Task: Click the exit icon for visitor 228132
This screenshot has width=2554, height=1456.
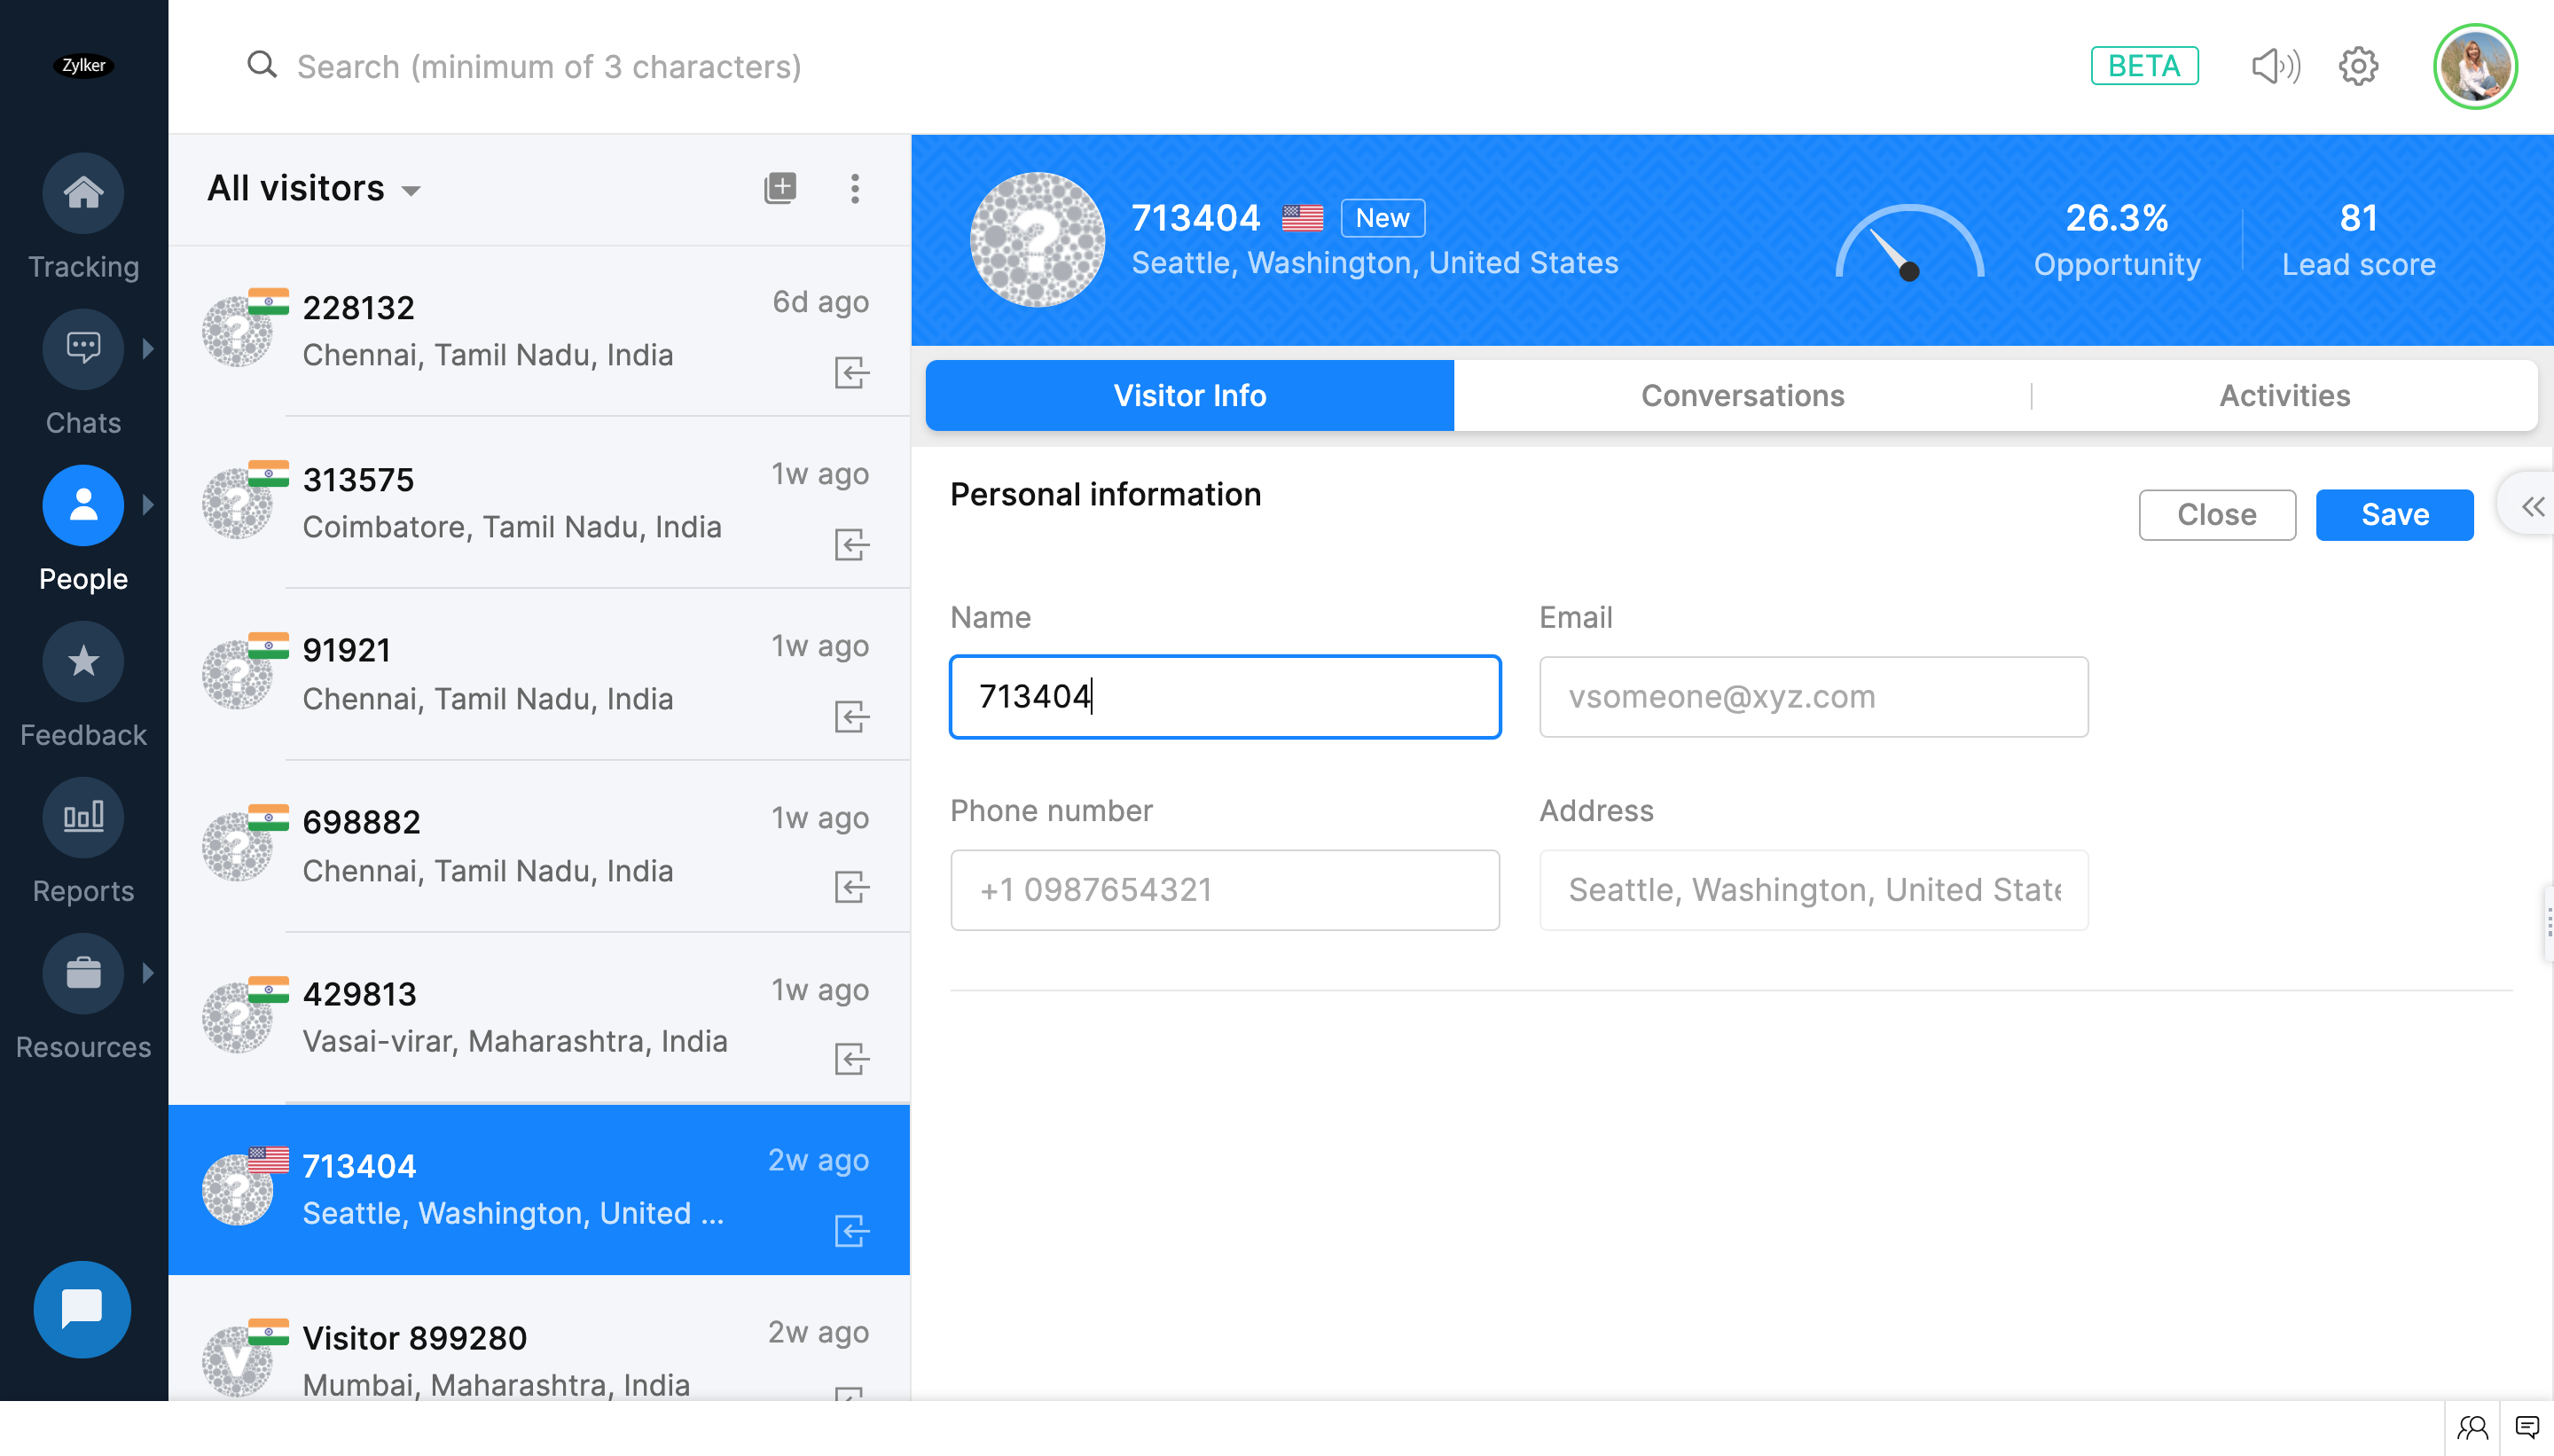Action: click(851, 373)
